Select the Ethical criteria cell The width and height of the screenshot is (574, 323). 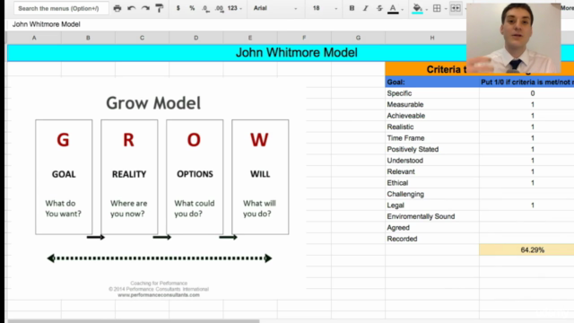(x=432, y=183)
